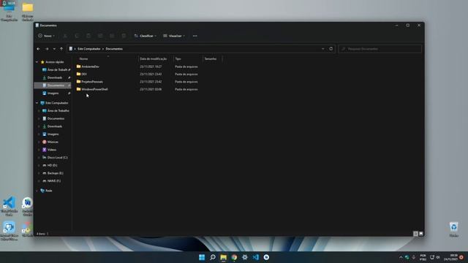Click the Rename toolbar icon
Viewport: 468px width, 263px height.
pyautogui.click(x=100, y=36)
